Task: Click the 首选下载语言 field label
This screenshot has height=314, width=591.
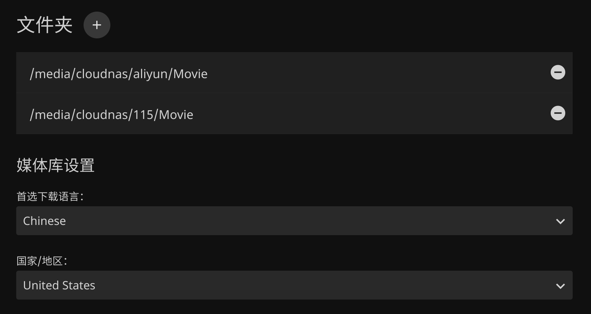Action: click(x=50, y=196)
